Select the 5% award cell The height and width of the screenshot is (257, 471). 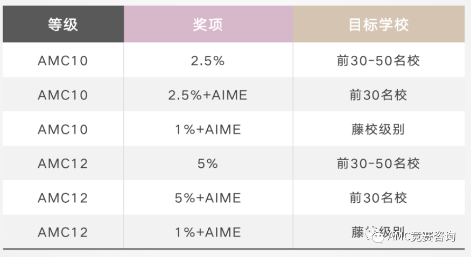coord(208,164)
